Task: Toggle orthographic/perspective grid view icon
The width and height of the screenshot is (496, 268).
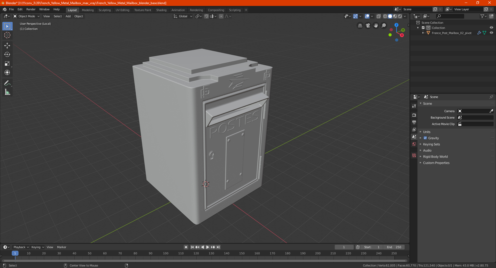Action: (x=360, y=26)
